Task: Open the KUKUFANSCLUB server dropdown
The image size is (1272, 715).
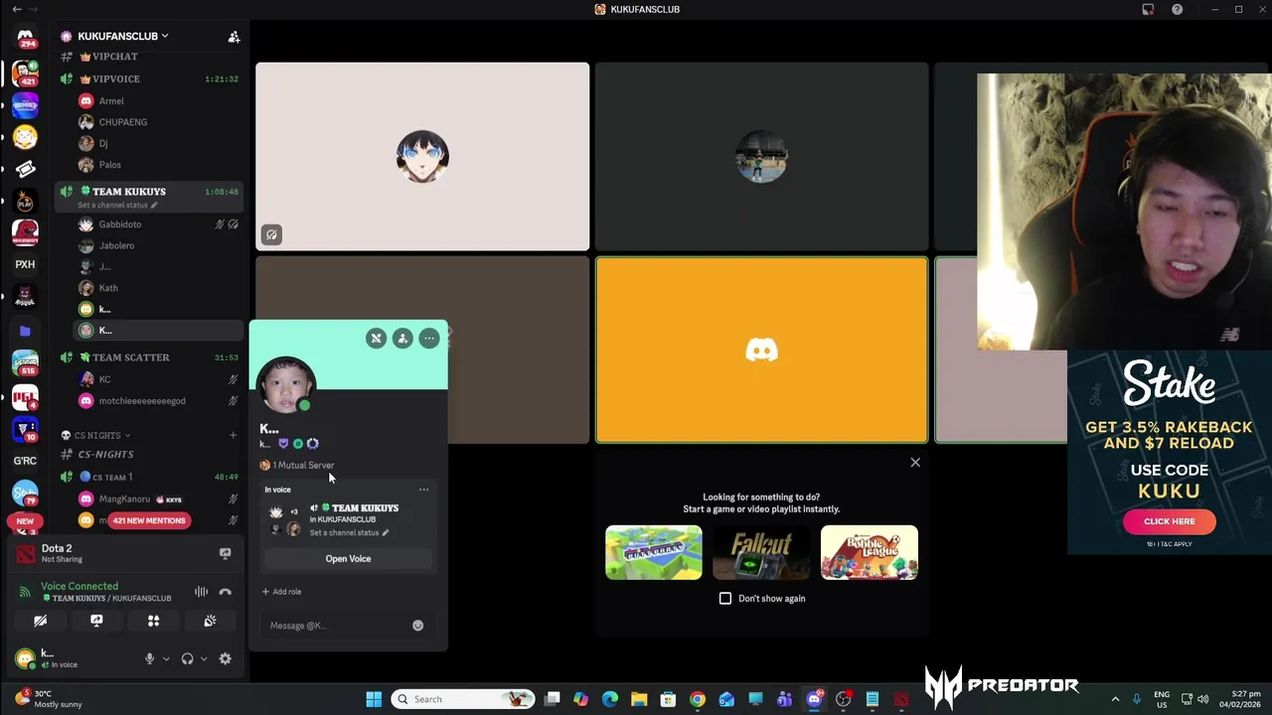Action: coord(123,36)
